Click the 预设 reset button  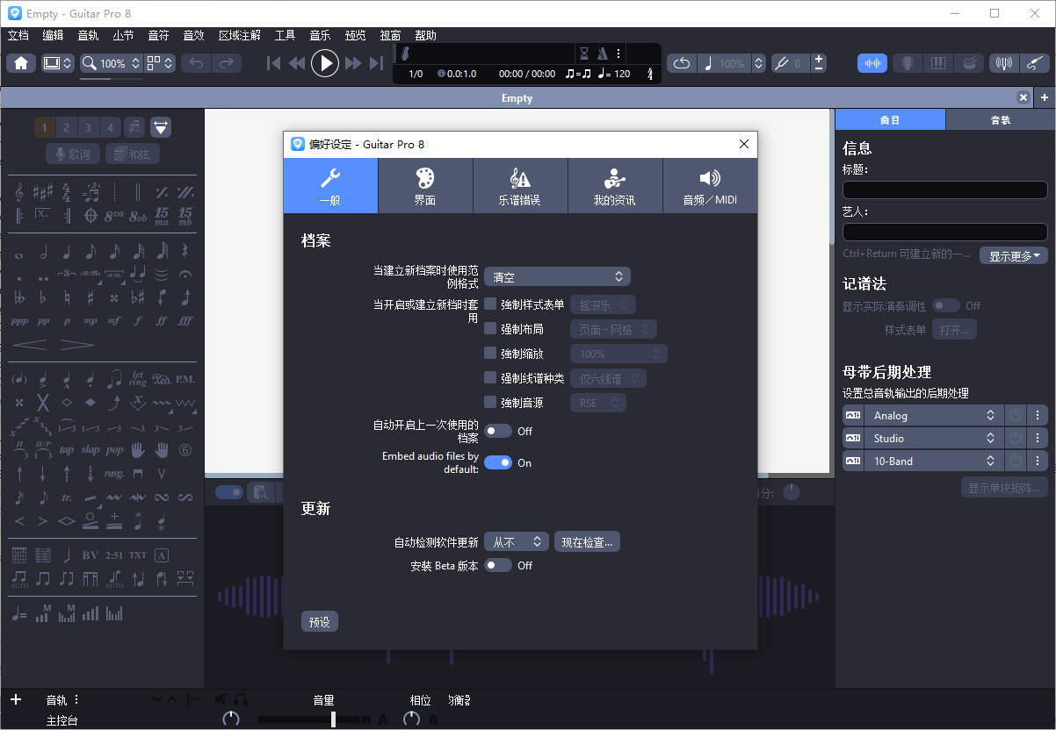(320, 621)
